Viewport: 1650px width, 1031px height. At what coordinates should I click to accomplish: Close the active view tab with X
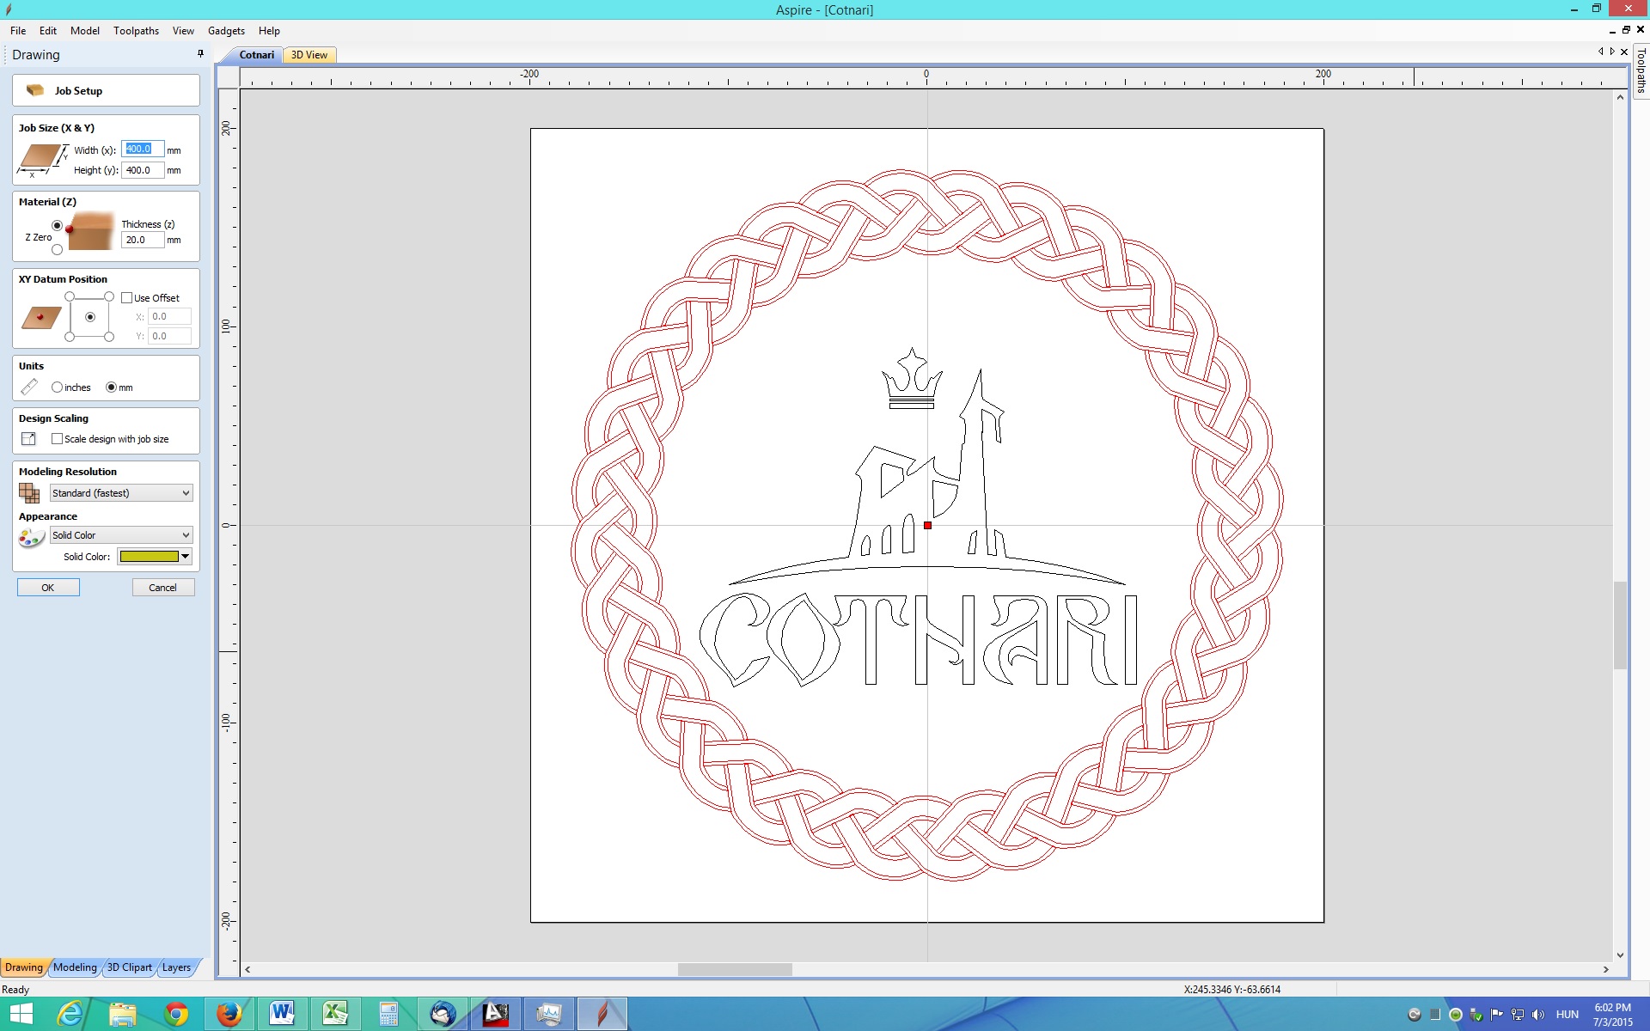coord(1624,52)
